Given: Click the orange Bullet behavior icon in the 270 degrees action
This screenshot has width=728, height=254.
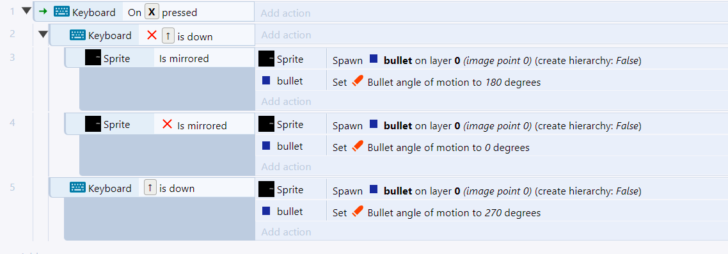Looking at the screenshot, I should (x=356, y=211).
